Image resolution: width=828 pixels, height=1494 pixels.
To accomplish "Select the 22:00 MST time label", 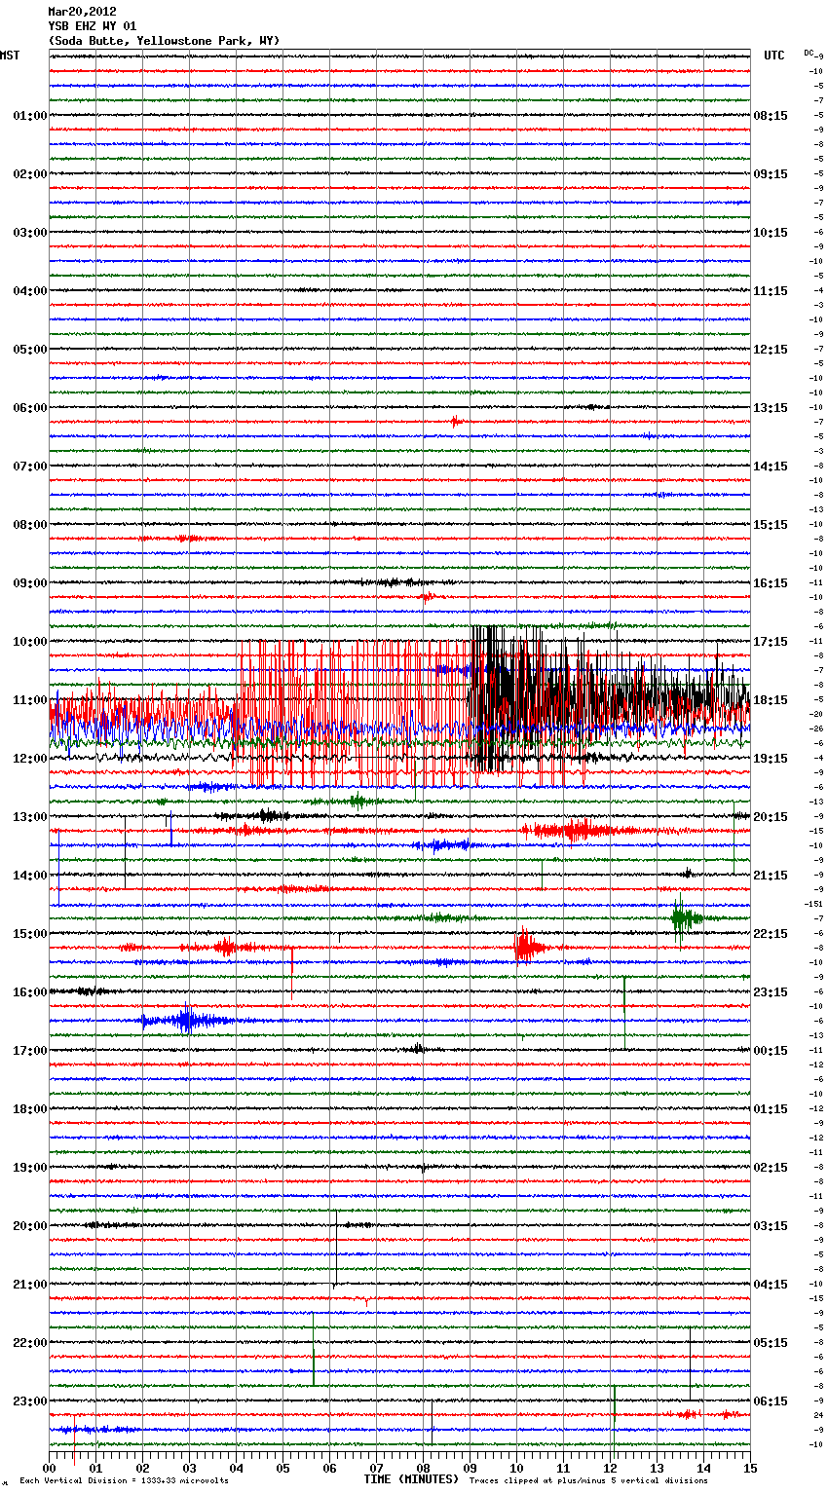I will click(x=30, y=1343).
